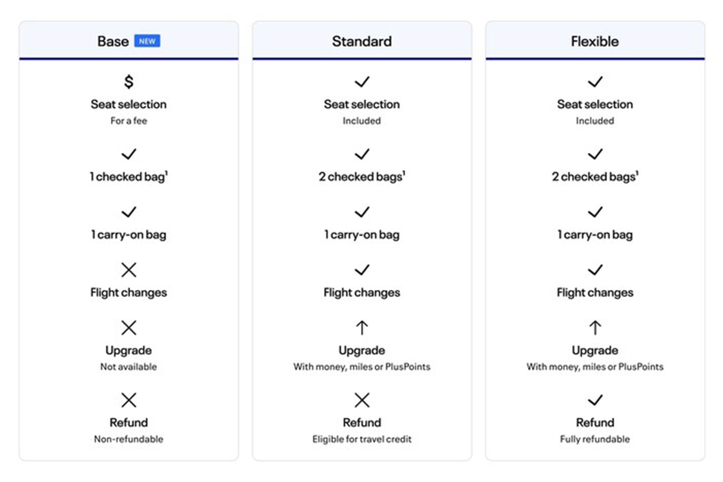The height and width of the screenshot is (482, 723).
Task: Click the Seat selection checkmark in Standard
Action: point(362,82)
